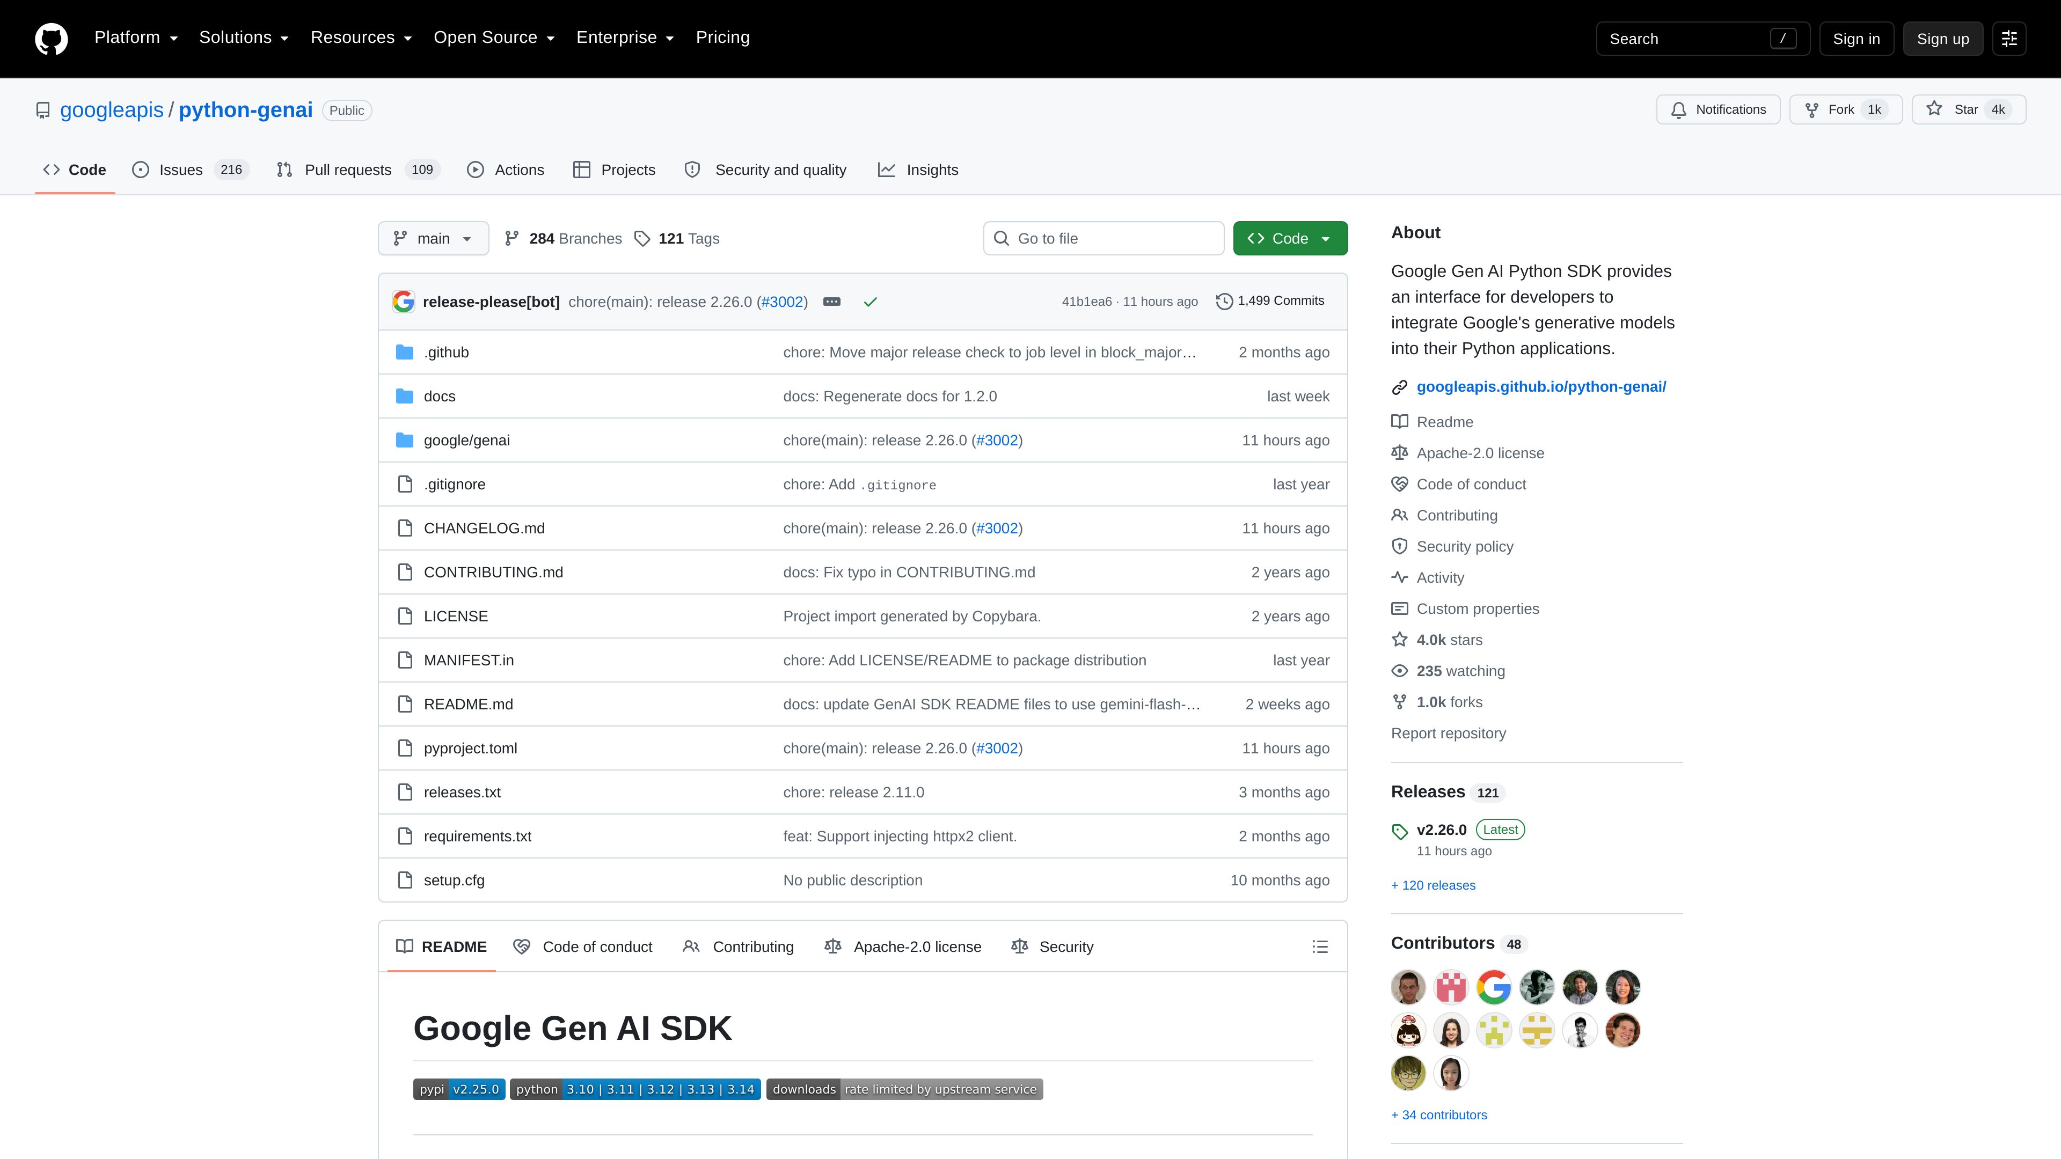Screen dimensions: 2061x1159
Task: Expand the Open Source menu
Action: click(x=494, y=38)
